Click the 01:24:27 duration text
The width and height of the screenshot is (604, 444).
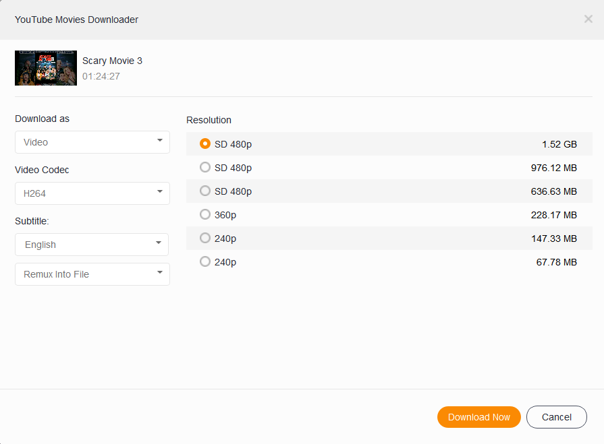tap(101, 76)
